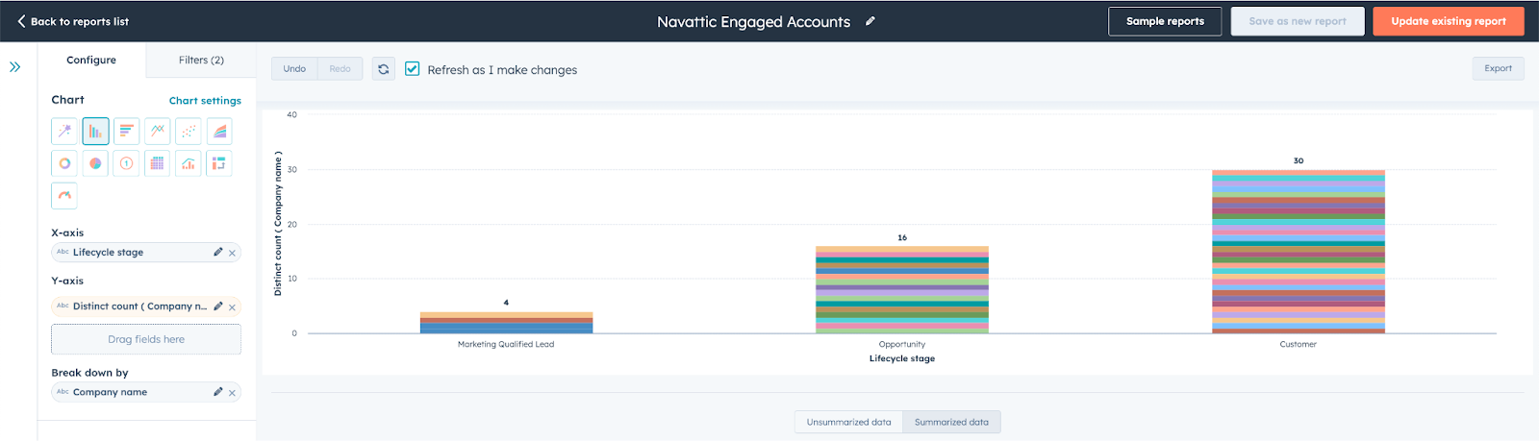The image size is (1539, 441).
Task: Expand the collapsed left sidebar chevrons
Action: click(x=14, y=67)
